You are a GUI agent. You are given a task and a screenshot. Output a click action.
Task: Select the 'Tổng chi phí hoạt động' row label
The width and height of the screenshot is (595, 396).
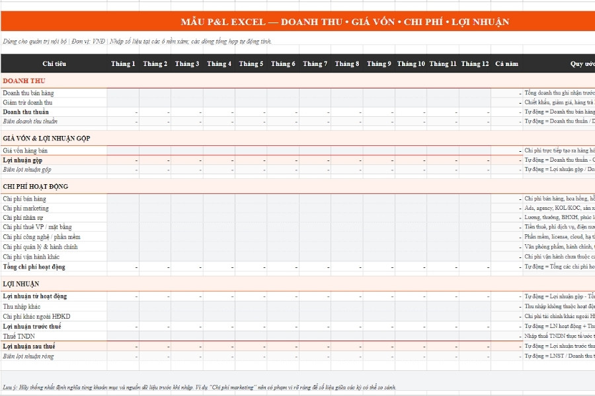click(34, 267)
